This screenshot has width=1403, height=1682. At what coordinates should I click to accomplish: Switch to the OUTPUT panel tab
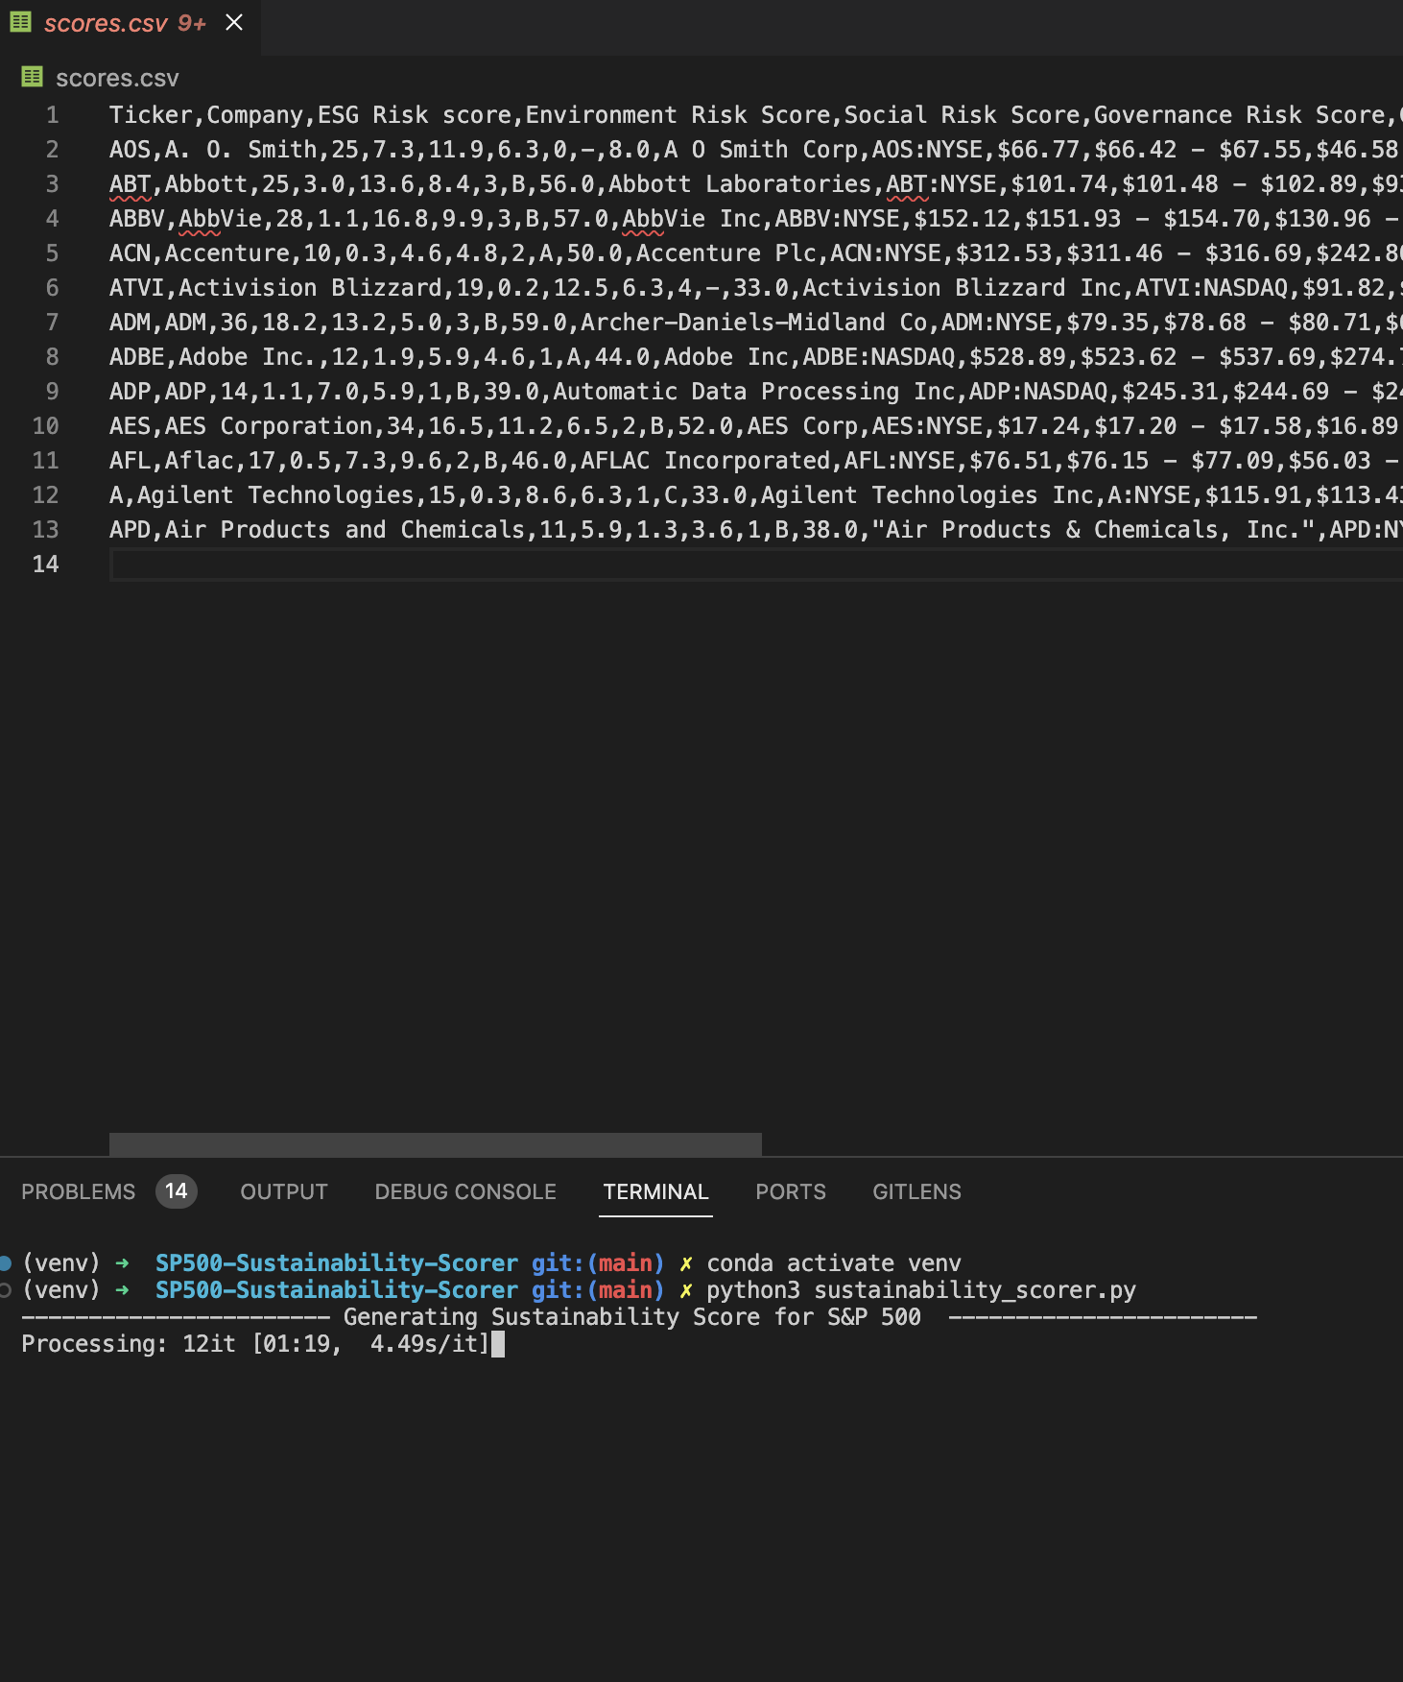pyautogui.click(x=284, y=1191)
